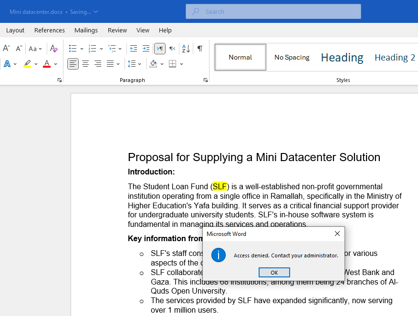Apply numbered list icon
This screenshot has width=418, height=316.
[92, 49]
